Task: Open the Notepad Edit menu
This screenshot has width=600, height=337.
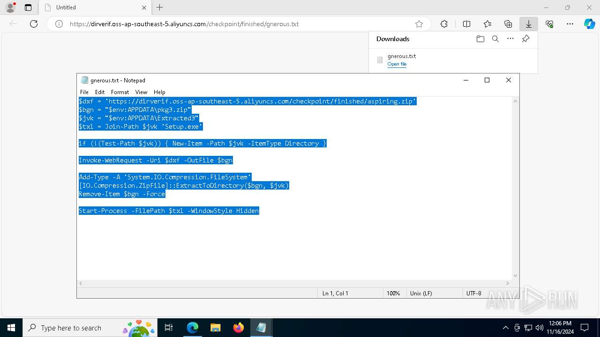Action: [100, 92]
